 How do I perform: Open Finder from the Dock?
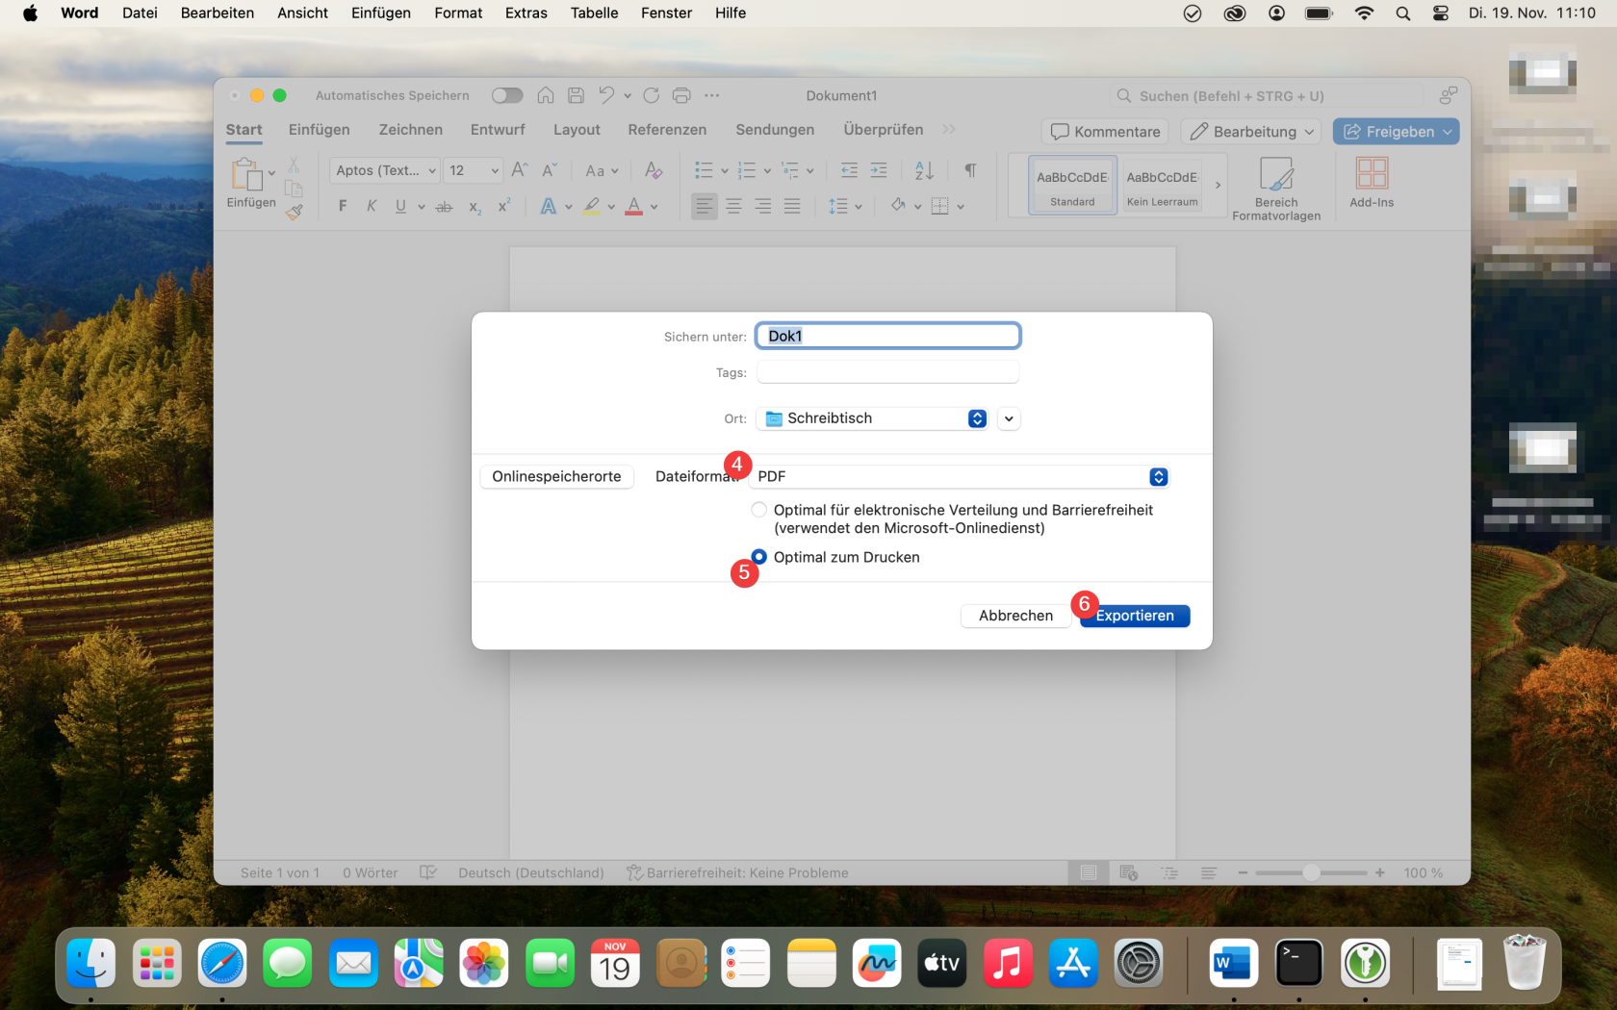pos(91,963)
